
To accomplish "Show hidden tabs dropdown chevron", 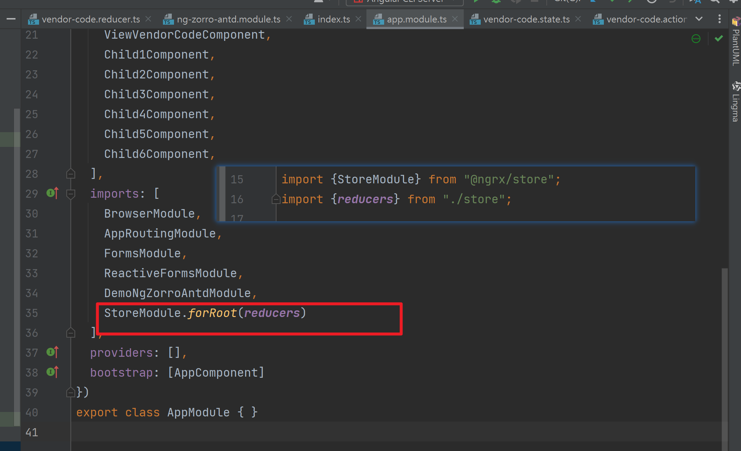I will [x=699, y=19].
